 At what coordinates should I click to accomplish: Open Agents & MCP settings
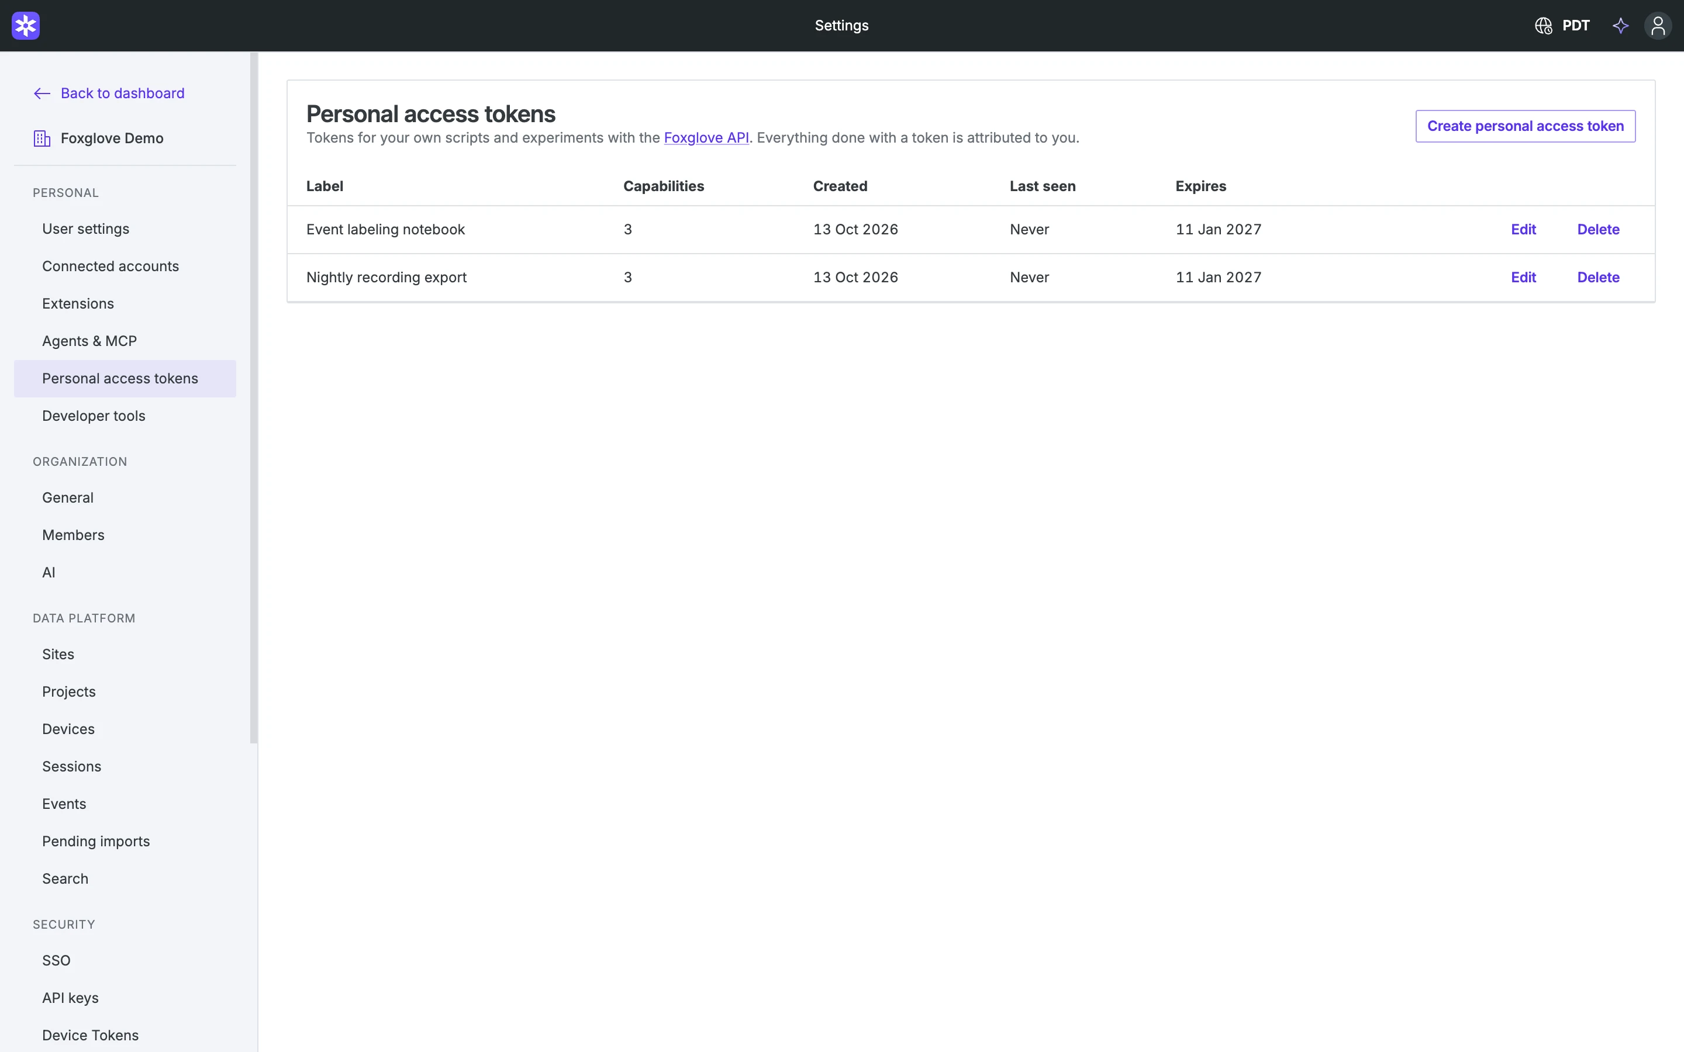(x=125, y=342)
